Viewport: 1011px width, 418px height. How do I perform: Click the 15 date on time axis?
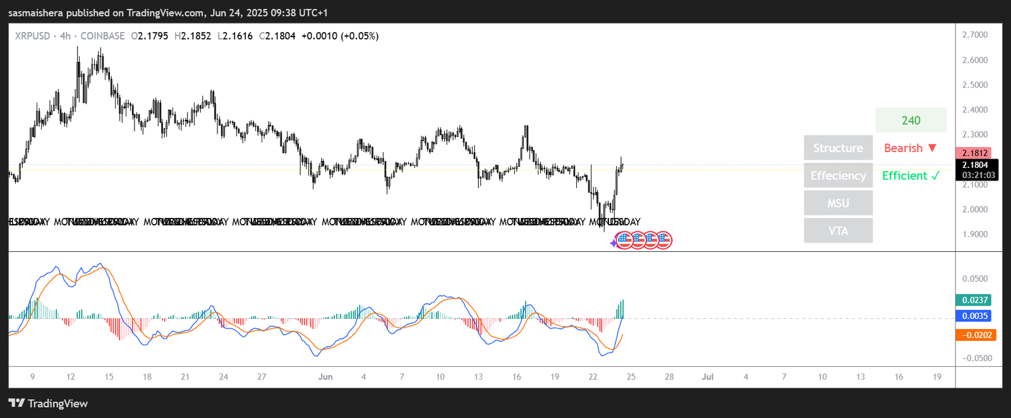coord(109,377)
